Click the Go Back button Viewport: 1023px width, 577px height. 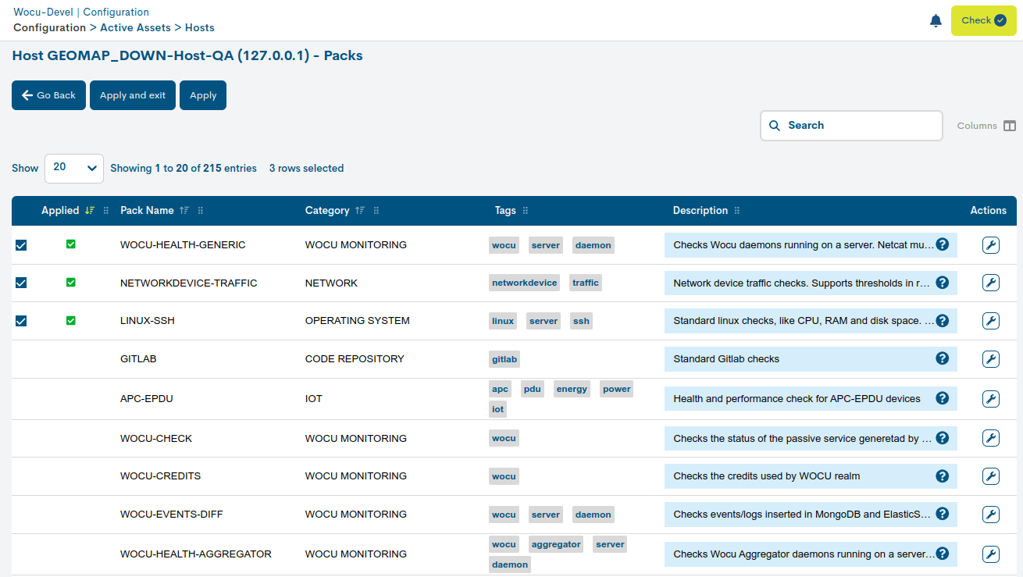coord(48,94)
